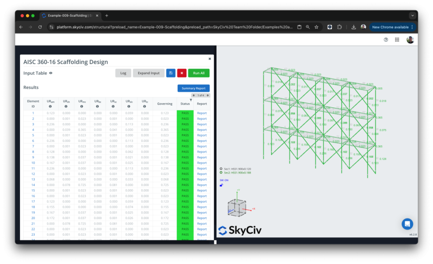Viewport: 433px width, 264px height.
Task: Click the red X clear button
Action: click(182, 73)
